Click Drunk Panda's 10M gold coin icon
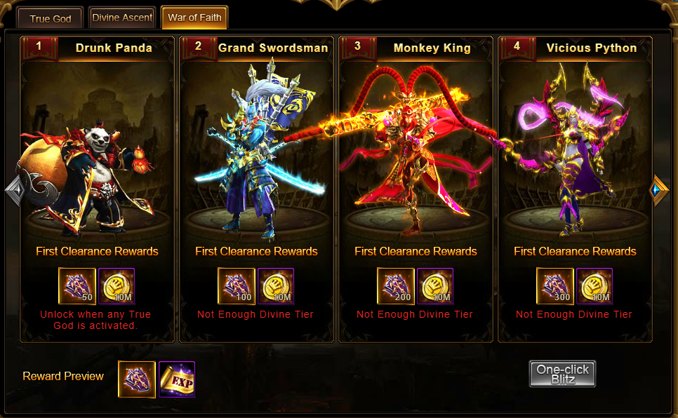 117,286
